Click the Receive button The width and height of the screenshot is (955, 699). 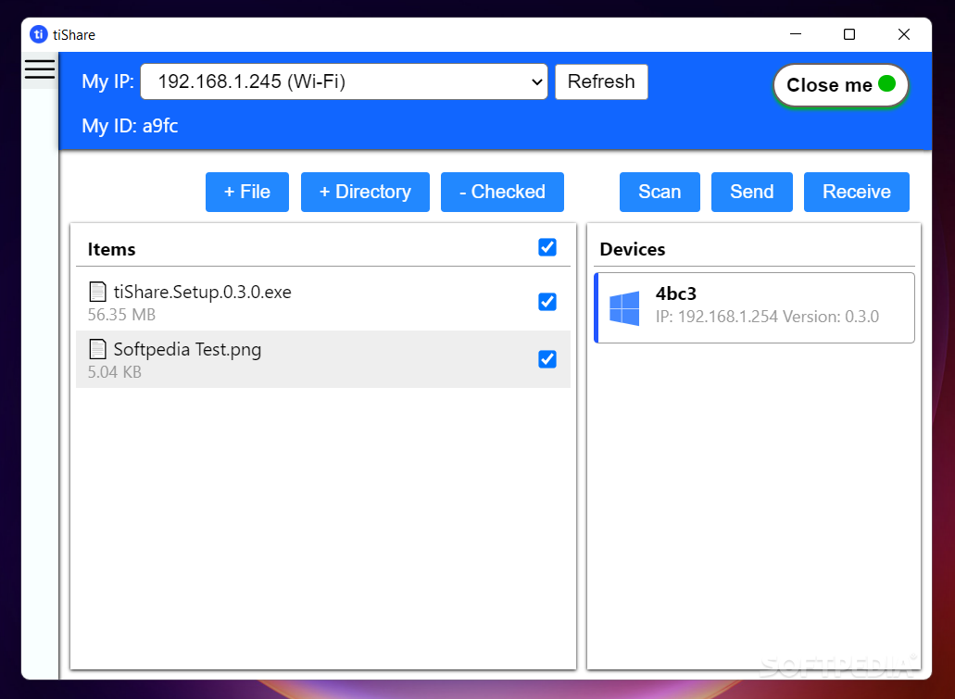click(856, 192)
